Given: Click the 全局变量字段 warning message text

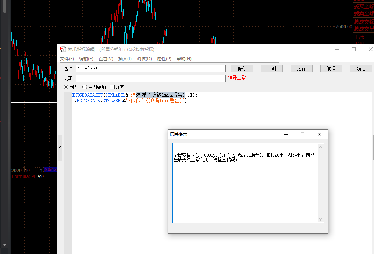Looking at the screenshot, I should (244, 157).
